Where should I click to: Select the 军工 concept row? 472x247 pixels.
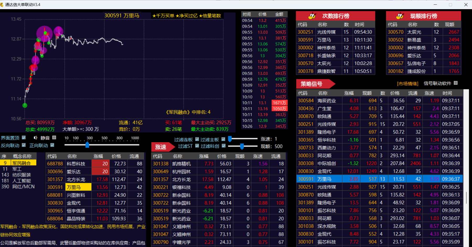(18, 169)
